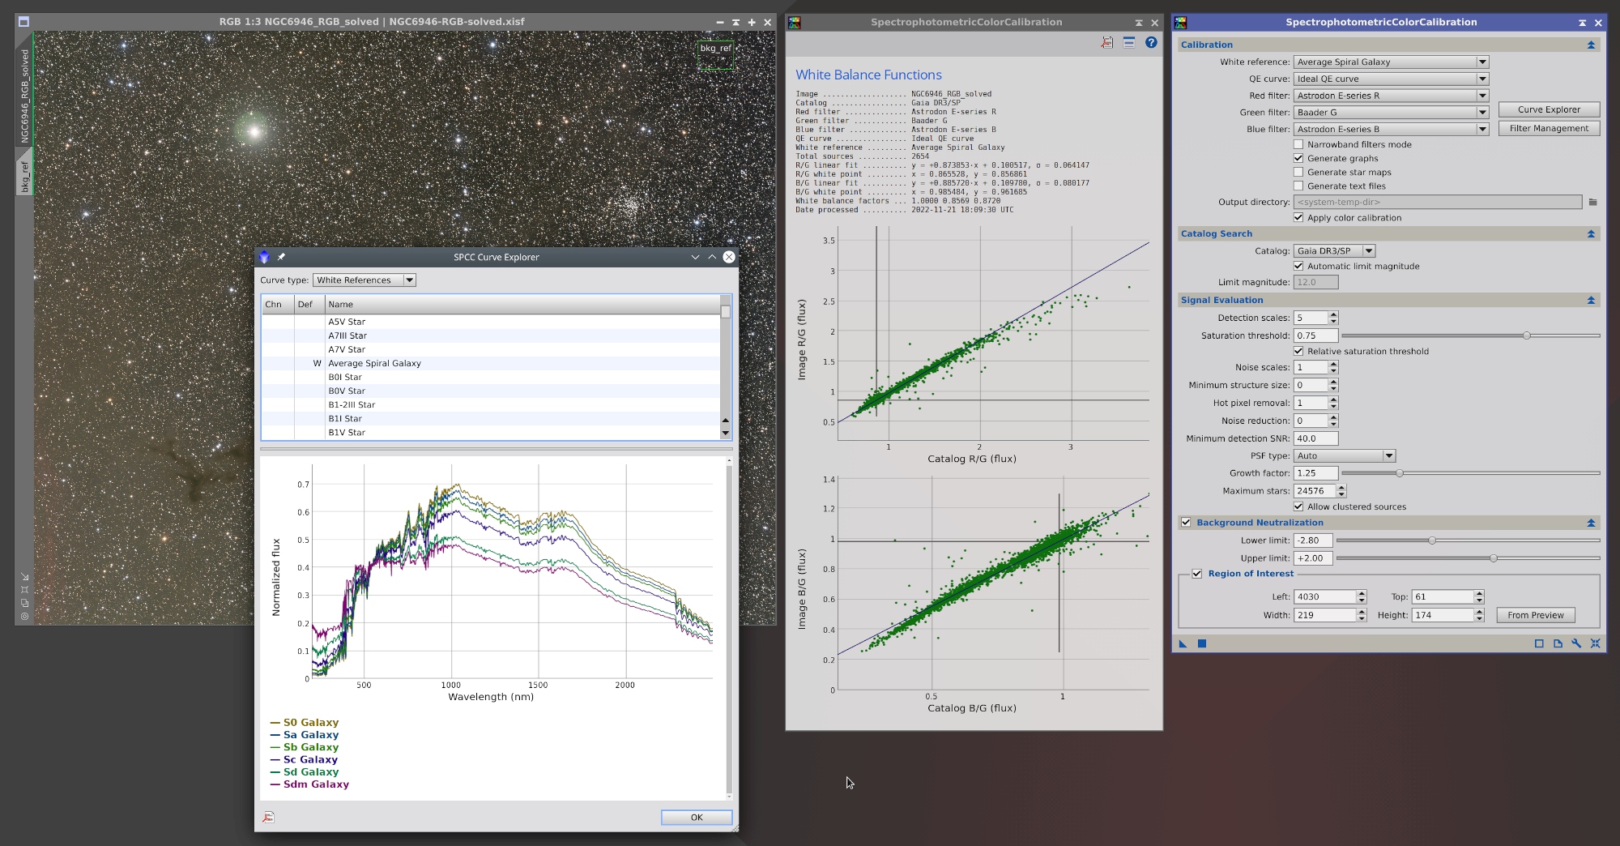Viewport: 1620px width, 846px height.
Task: Select NGC6946_RGB_solved vertical tab
Action: pos(24,95)
